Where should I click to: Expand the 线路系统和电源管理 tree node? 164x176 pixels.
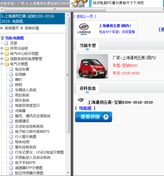click(x=2, y=58)
